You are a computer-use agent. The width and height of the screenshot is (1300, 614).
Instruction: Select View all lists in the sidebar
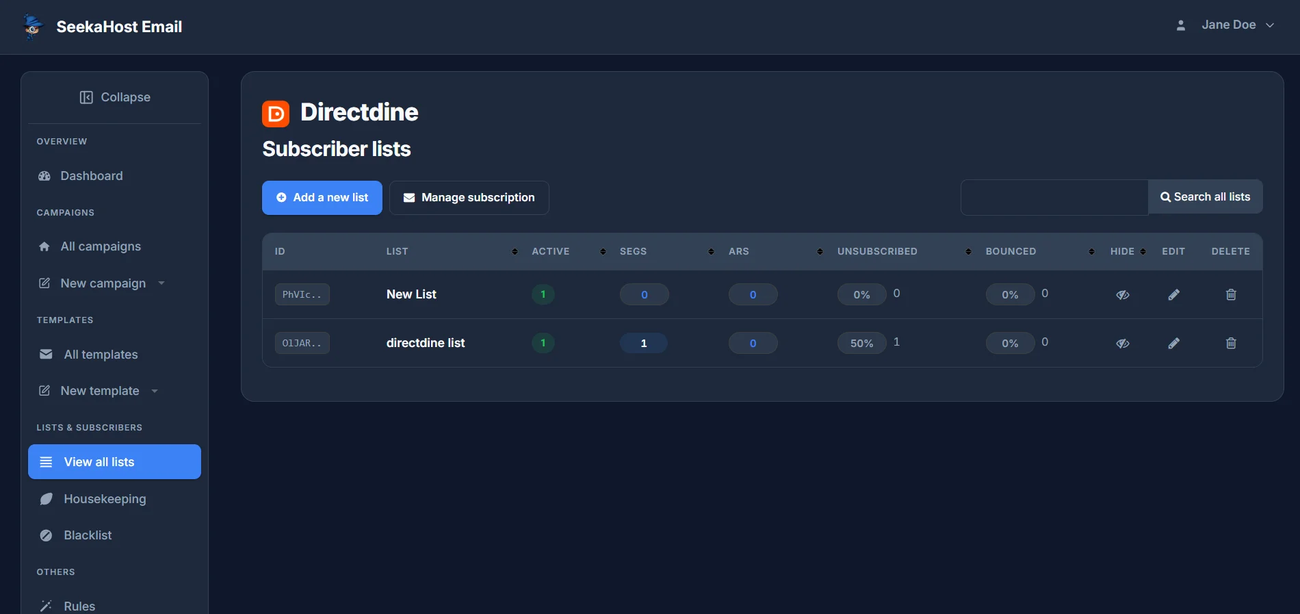tap(114, 462)
